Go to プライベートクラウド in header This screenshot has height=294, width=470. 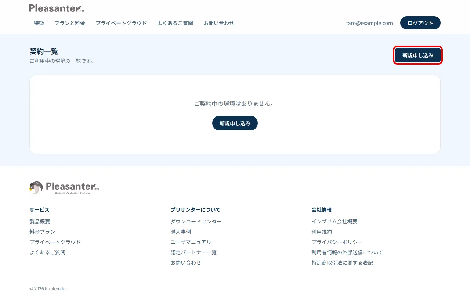[x=121, y=23]
